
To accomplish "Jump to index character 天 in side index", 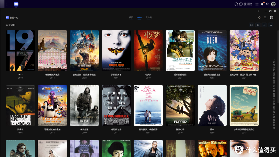I will [274, 109].
